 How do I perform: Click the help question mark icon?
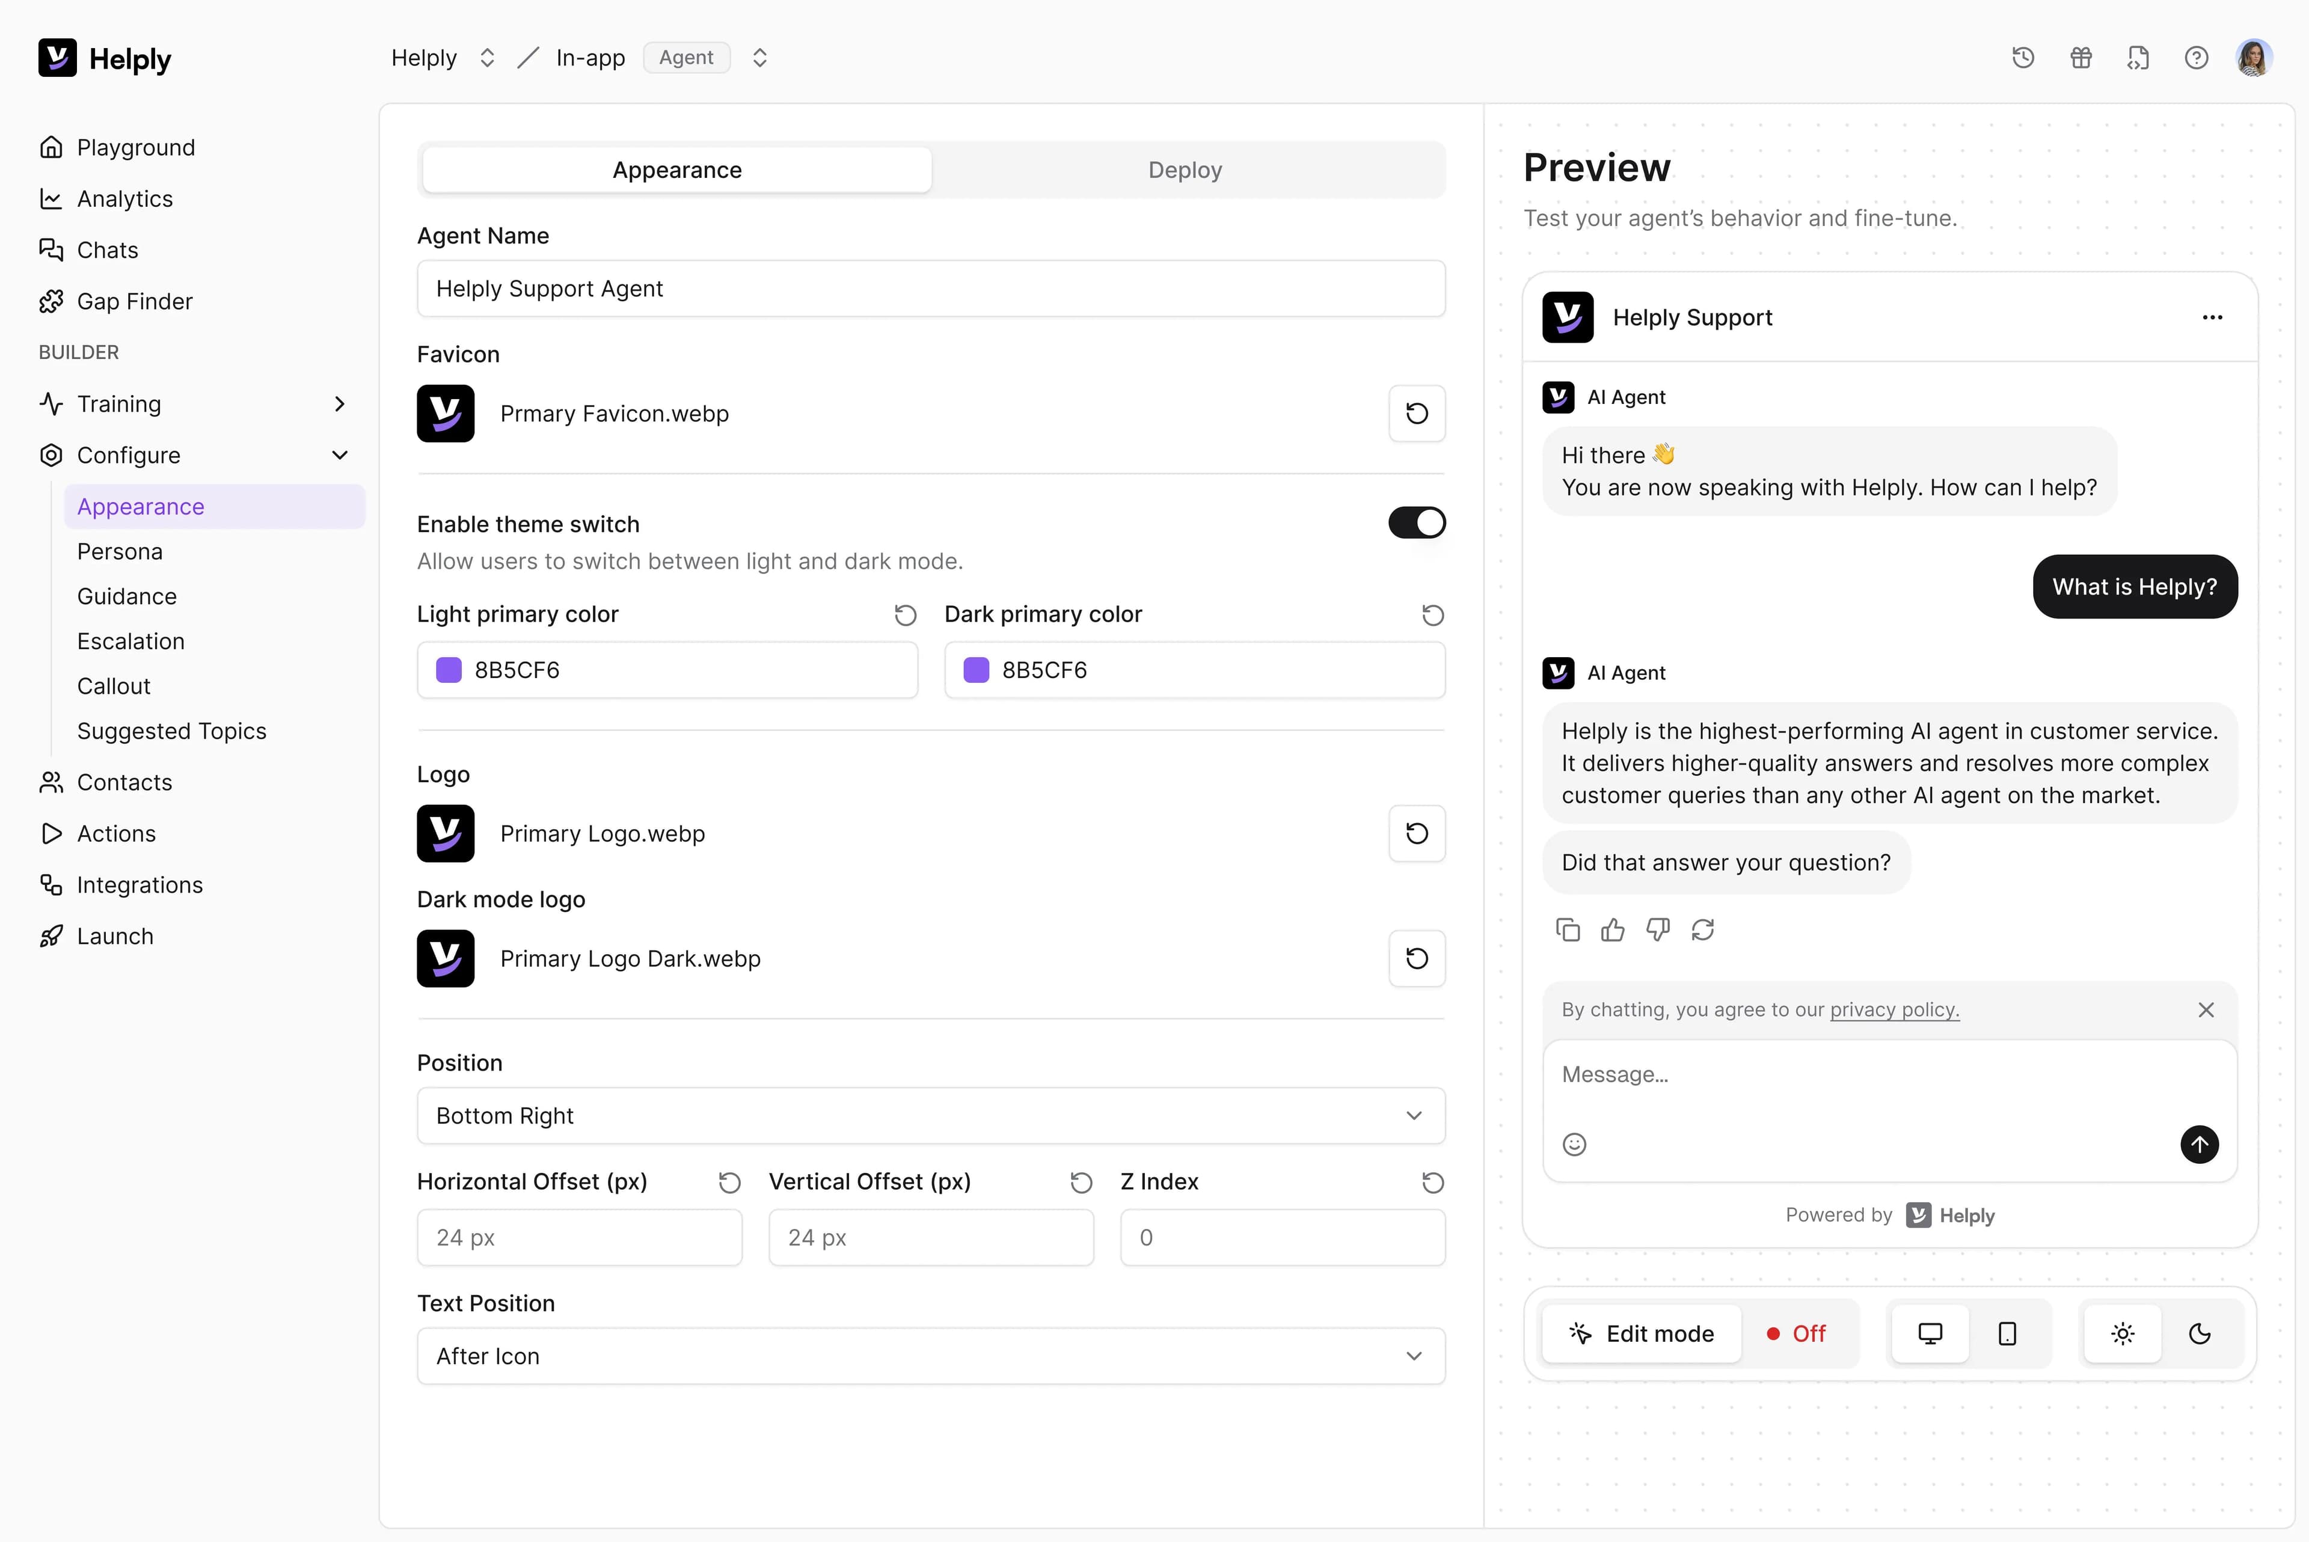pos(2196,58)
